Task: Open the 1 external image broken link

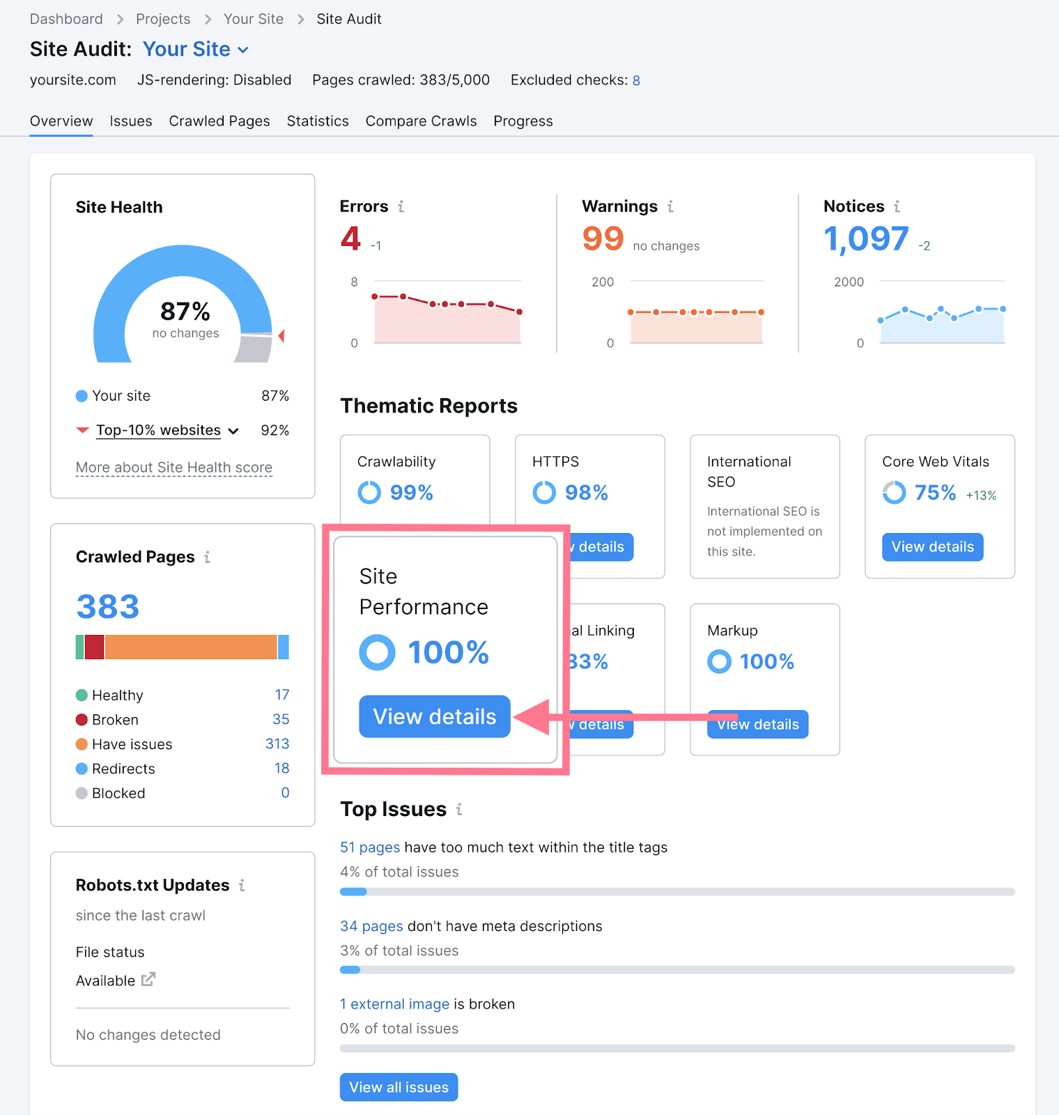Action: 394,1004
